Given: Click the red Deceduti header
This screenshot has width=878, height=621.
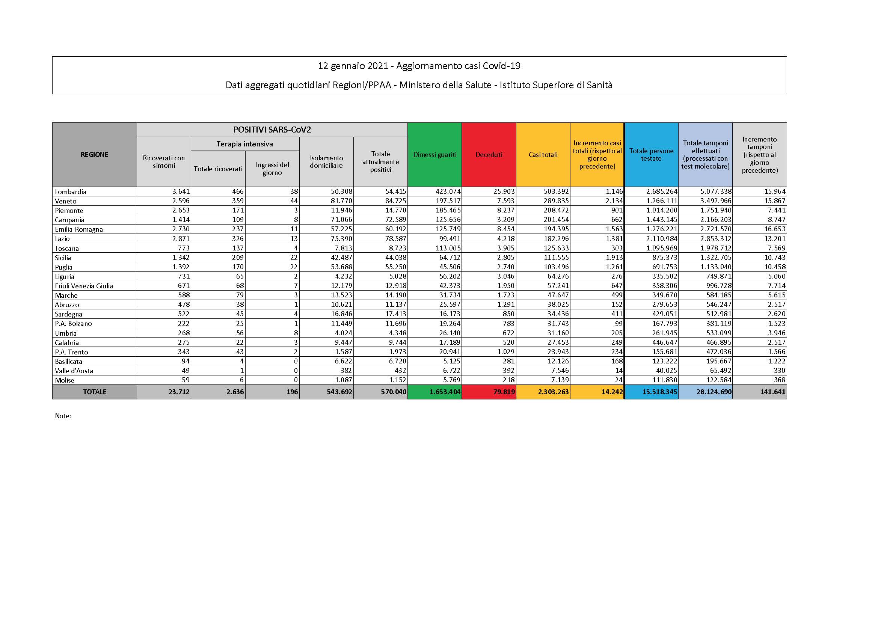Looking at the screenshot, I should (x=489, y=154).
